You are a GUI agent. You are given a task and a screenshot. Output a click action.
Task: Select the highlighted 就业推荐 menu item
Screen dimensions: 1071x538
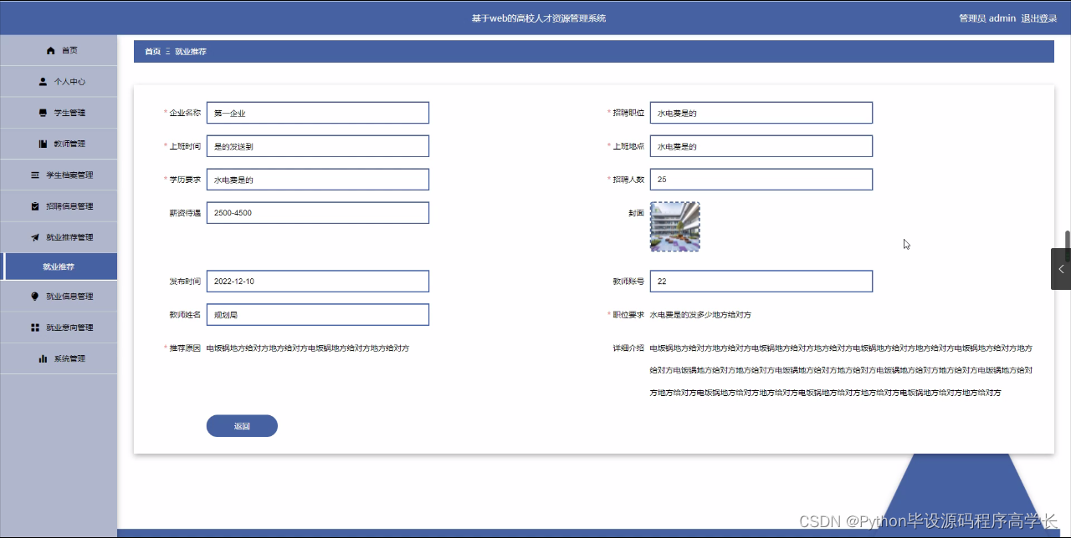(59, 266)
